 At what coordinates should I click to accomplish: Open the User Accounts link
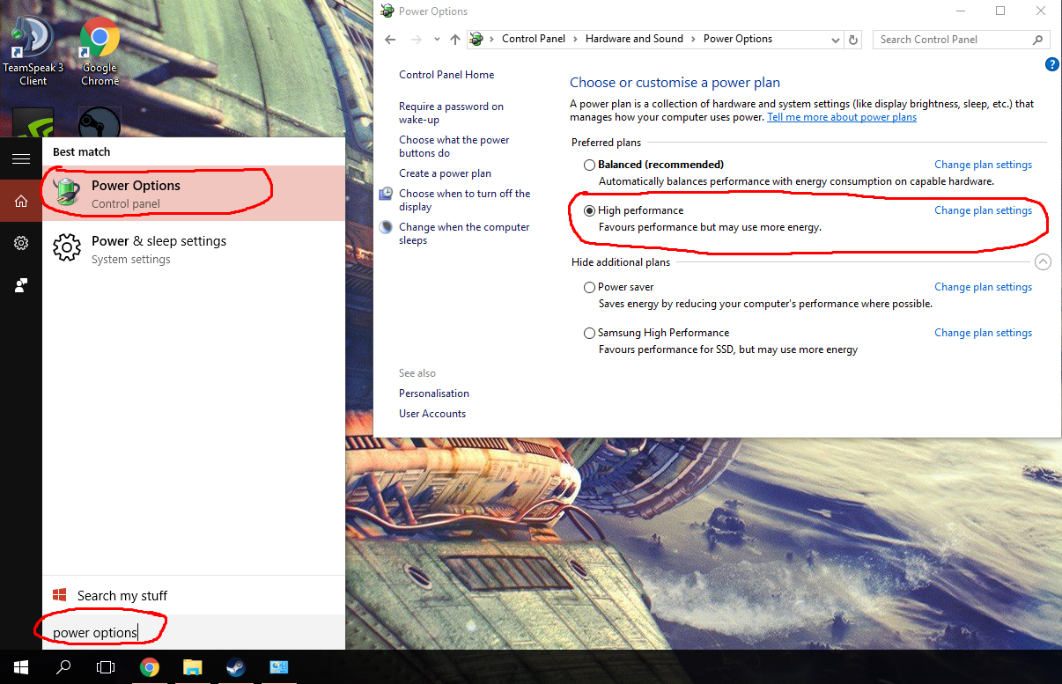tap(432, 414)
